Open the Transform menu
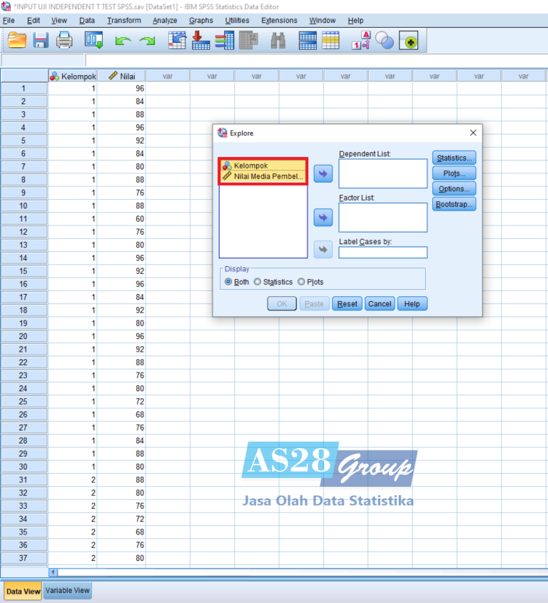 point(124,21)
